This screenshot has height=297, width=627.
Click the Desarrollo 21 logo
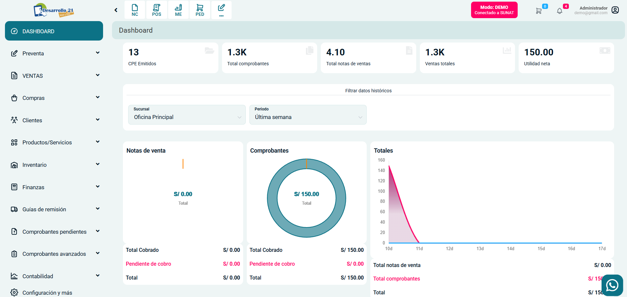click(x=54, y=10)
